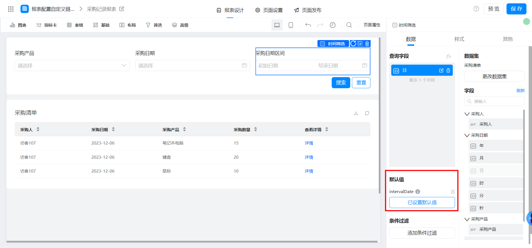Switch to mobile preview layout icon
532x248 pixels.
[291, 25]
